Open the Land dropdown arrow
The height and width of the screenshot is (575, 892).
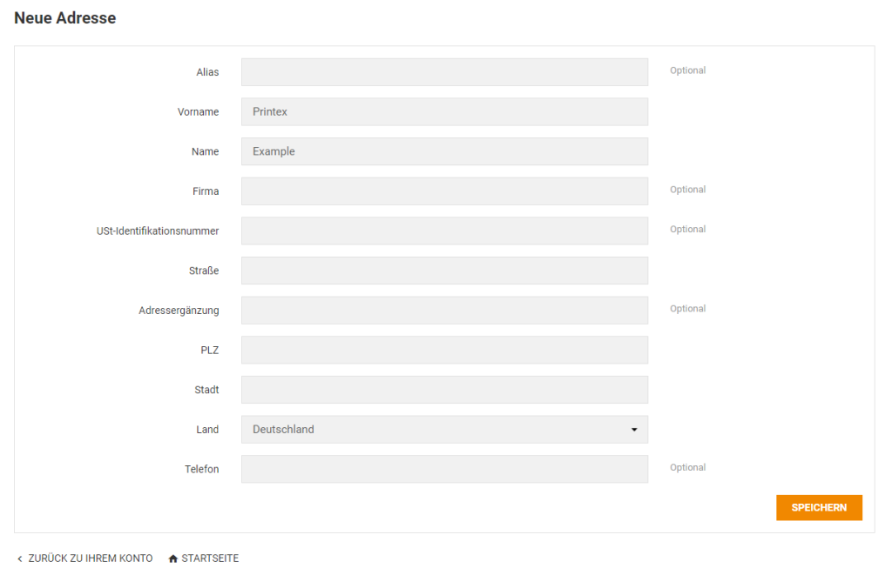(x=634, y=430)
